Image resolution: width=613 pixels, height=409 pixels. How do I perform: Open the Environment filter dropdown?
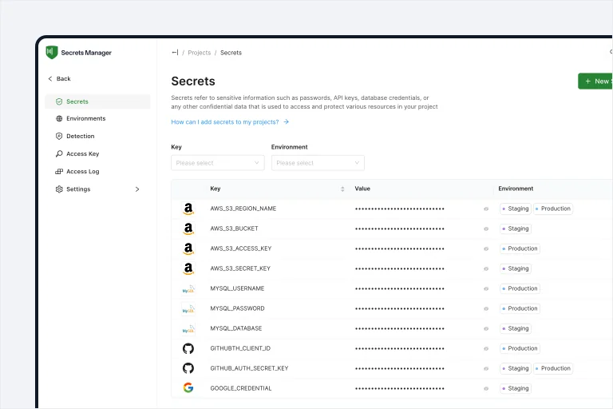pos(318,163)
